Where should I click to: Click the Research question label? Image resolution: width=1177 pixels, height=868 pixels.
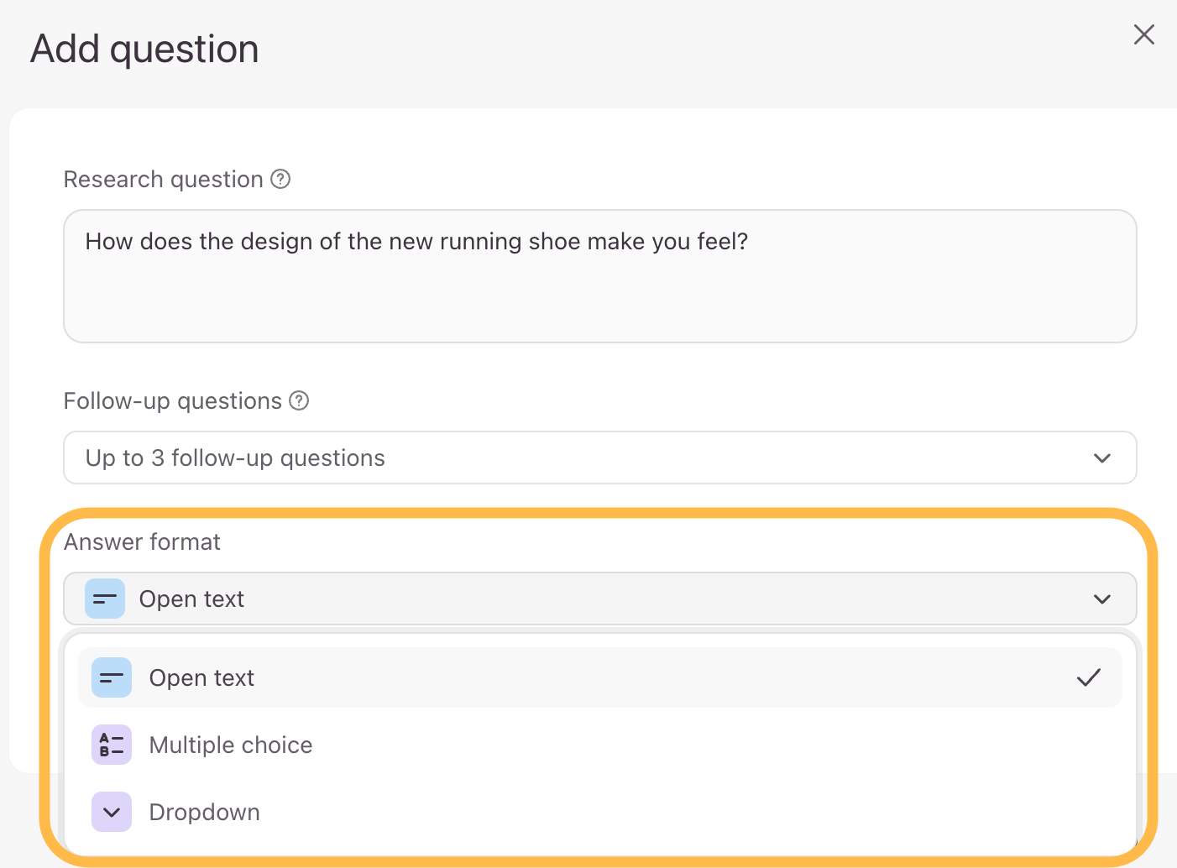pos(164,179)
